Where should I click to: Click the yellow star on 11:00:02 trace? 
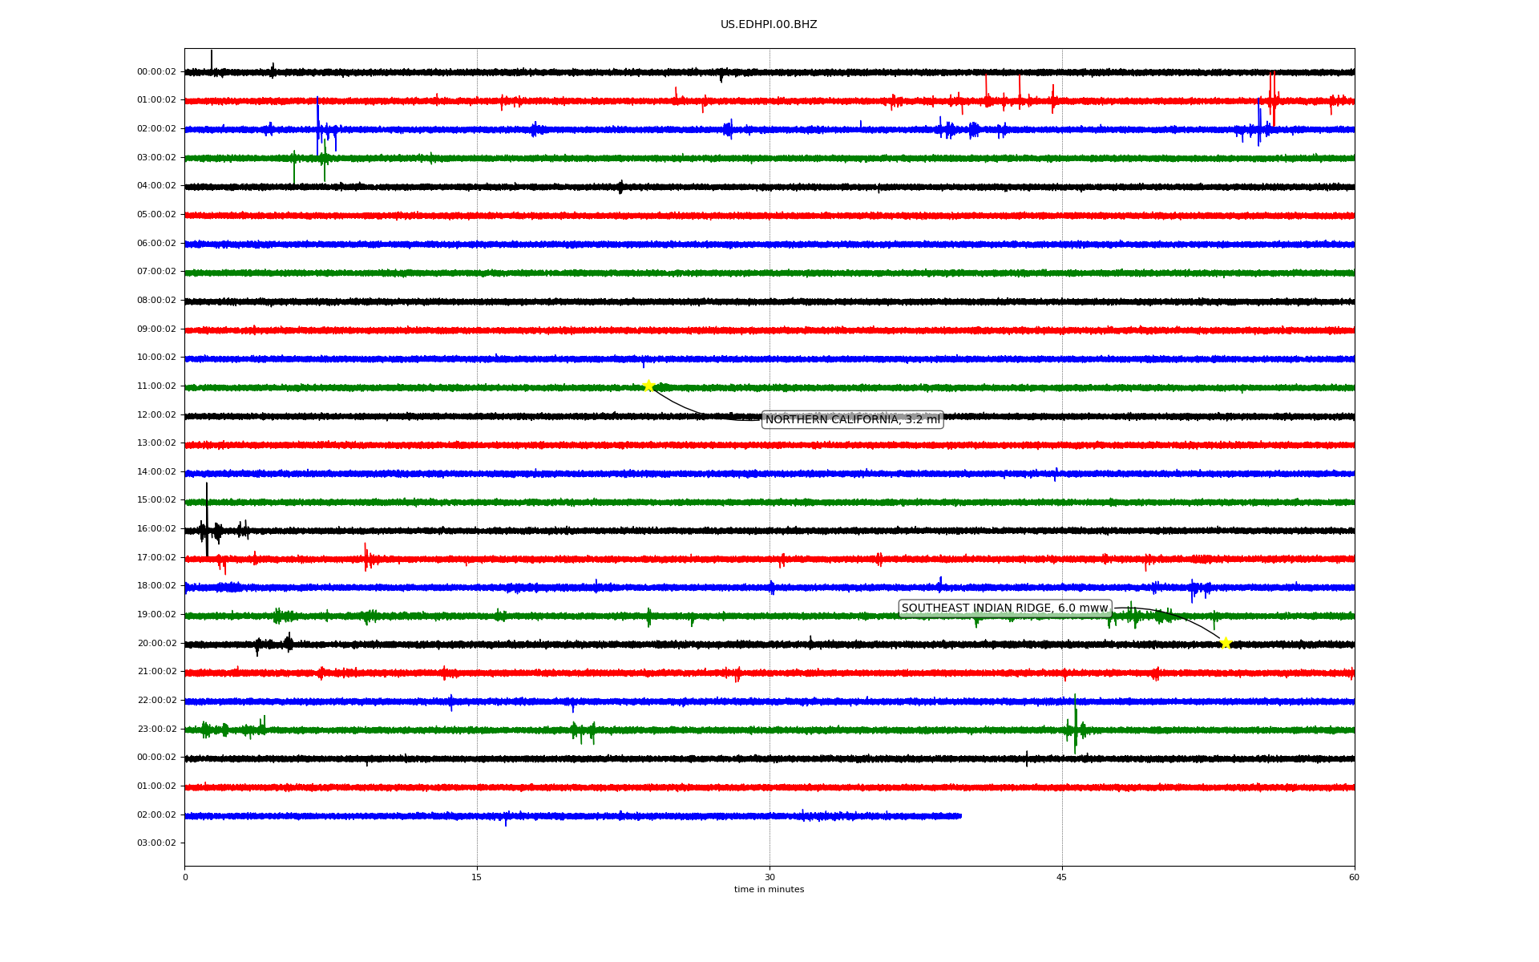click(x=648, y=386)
